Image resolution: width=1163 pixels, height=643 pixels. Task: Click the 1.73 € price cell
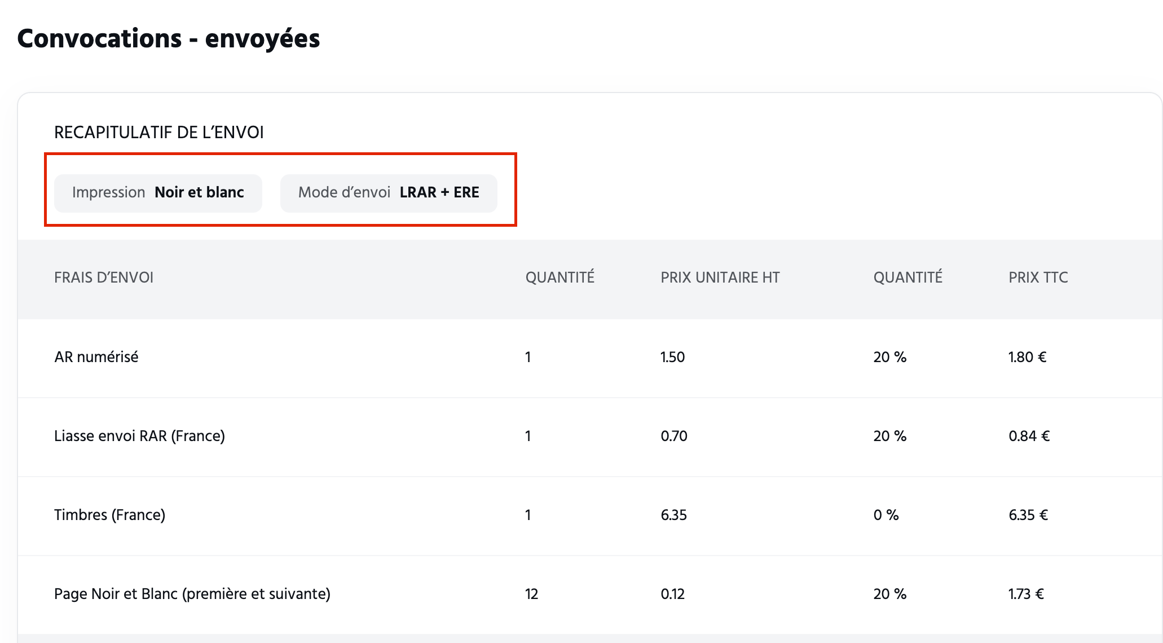1027,594
